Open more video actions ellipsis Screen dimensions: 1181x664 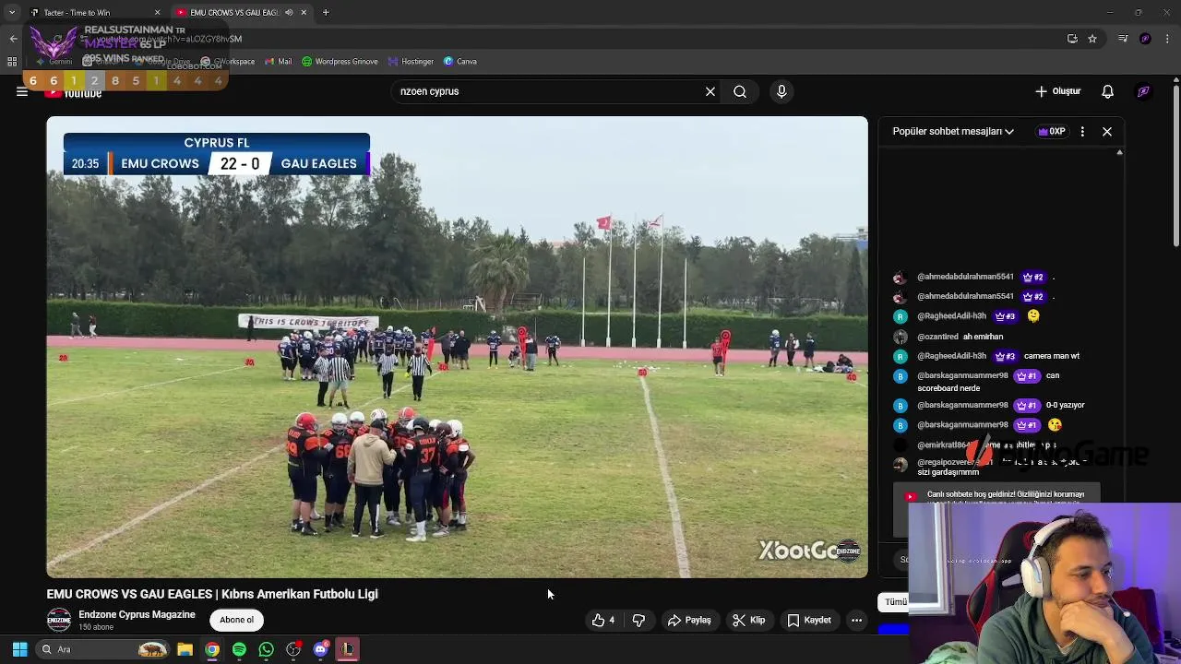(856, 621)
